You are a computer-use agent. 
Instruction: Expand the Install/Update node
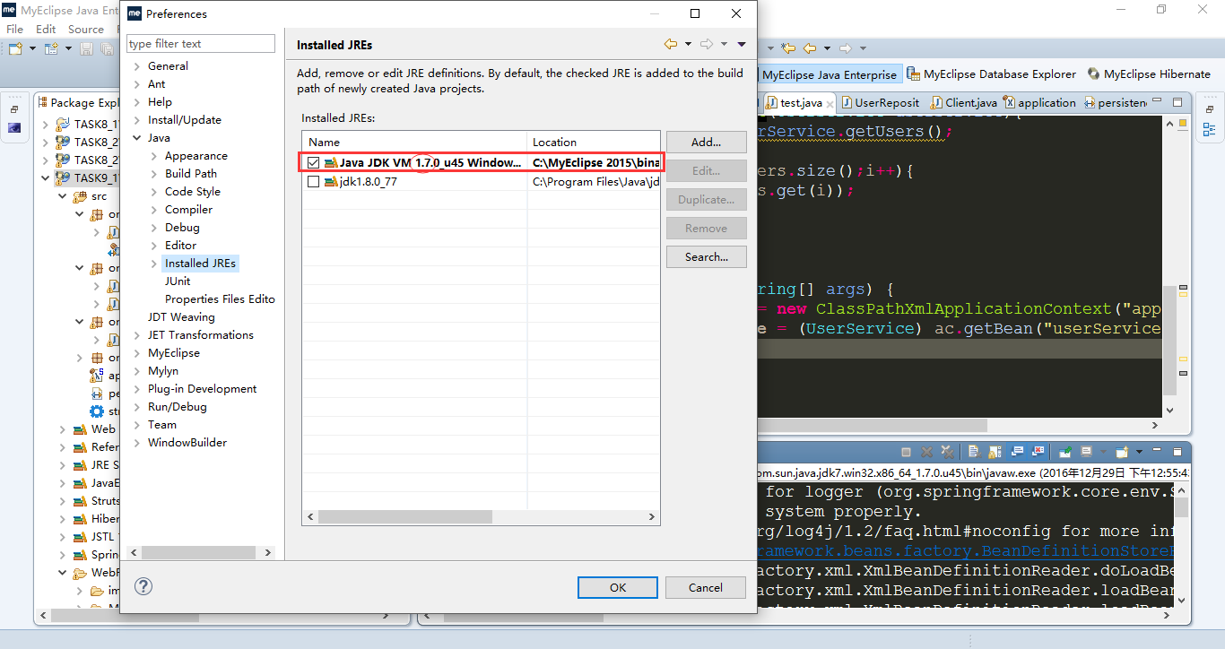click(x=136, y=120)
